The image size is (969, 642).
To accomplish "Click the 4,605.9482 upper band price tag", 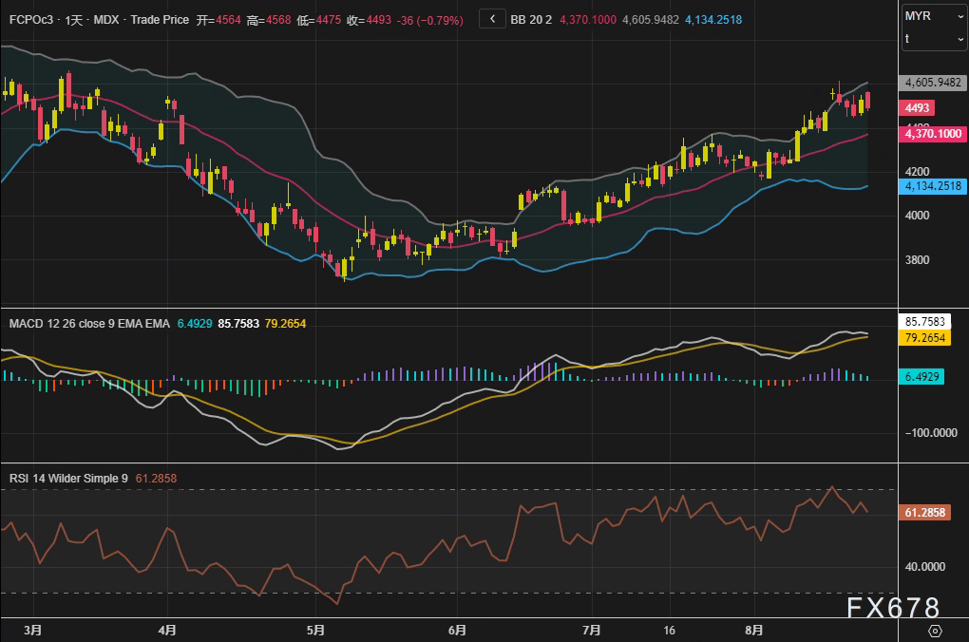I will point(933,83).
